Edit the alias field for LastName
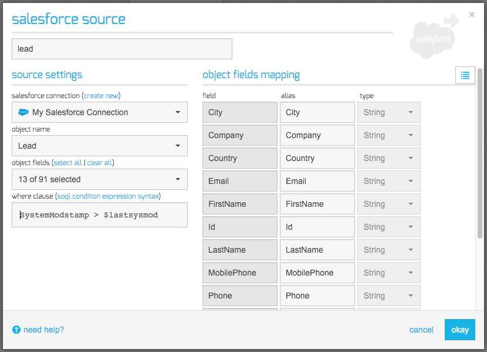487x352 pixels. [x=317, y=250]
